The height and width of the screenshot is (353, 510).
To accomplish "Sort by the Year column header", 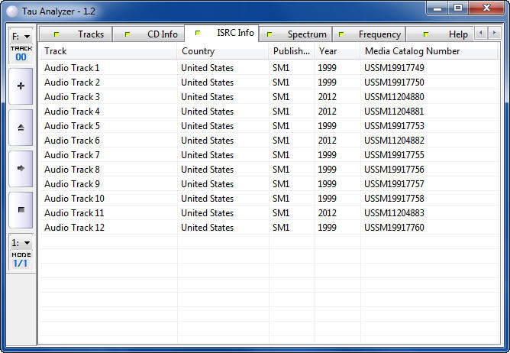I will pyautogui.click(x=337, y=51).
